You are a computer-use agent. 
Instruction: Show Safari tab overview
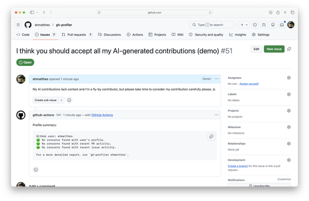pyautogui.click(x=292, y=12)
